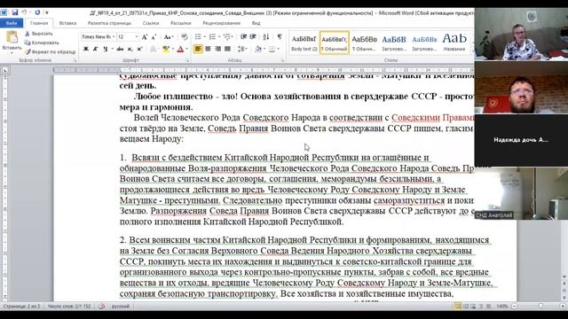Select Print Layout view icon in status bar
The height and width of the screenshot is (319, 568).
[x=458, y=307]
